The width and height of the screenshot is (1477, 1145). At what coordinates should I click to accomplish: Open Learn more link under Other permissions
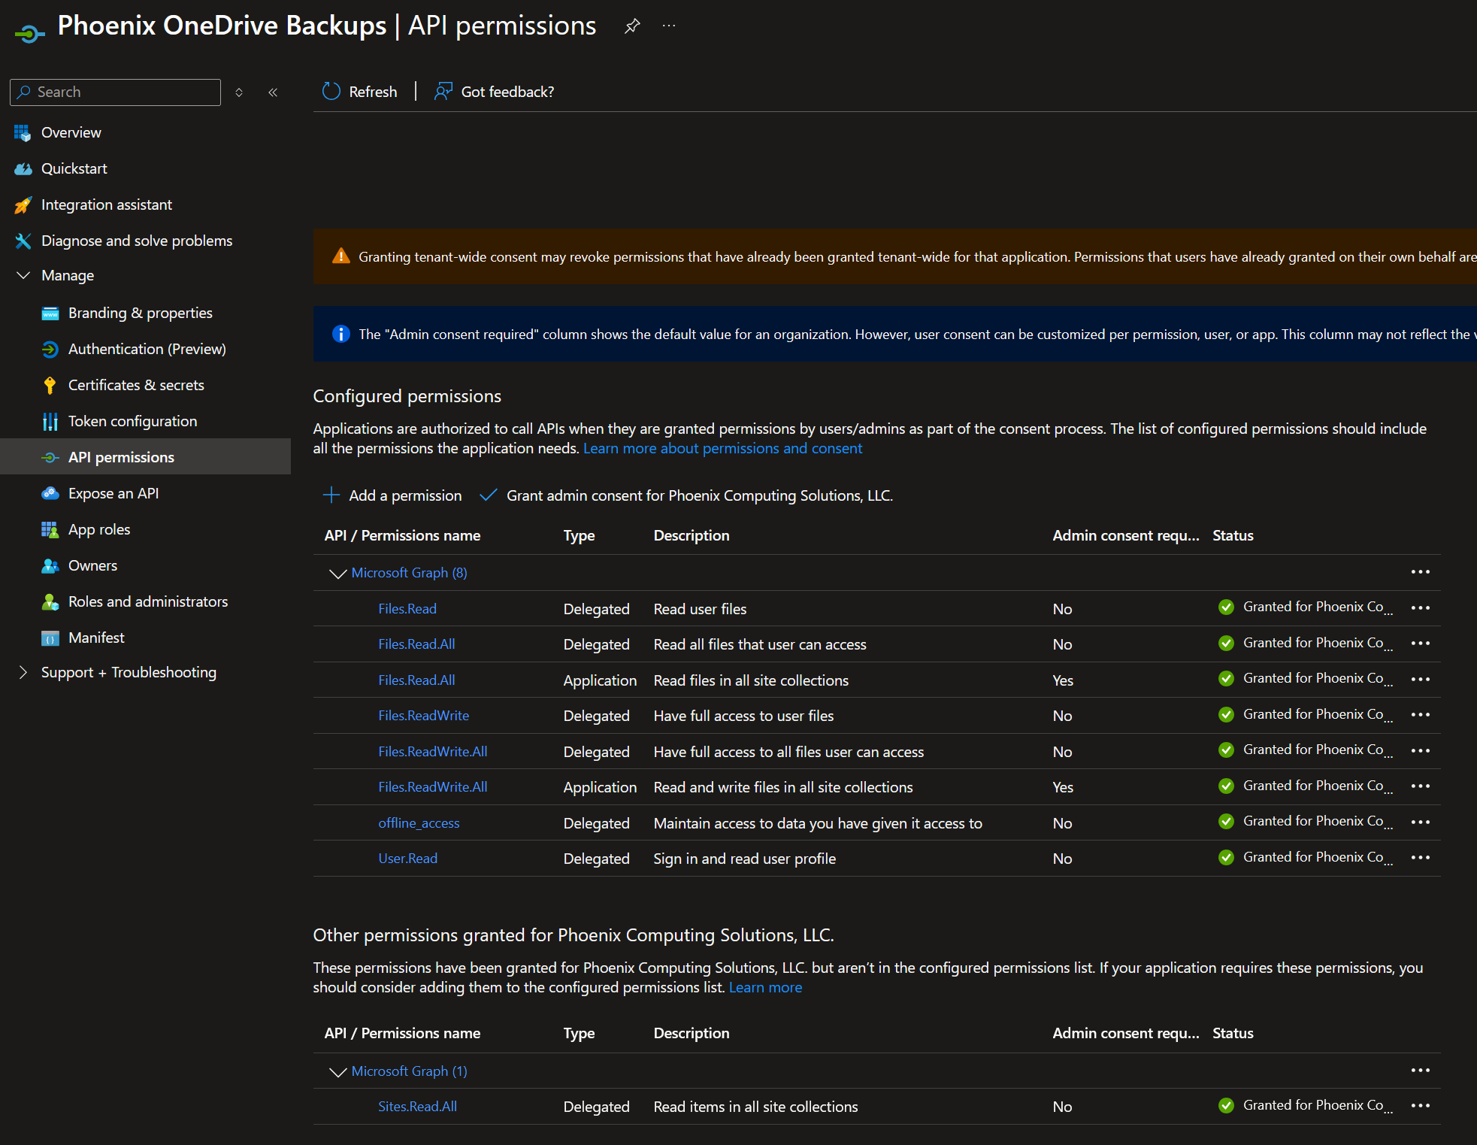765,987
